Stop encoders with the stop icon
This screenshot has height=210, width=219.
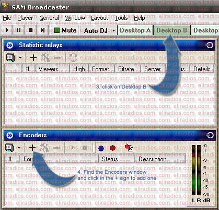(x=85, y=148)
